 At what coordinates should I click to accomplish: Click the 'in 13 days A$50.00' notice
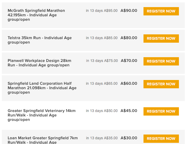click(x=102, y=111)
